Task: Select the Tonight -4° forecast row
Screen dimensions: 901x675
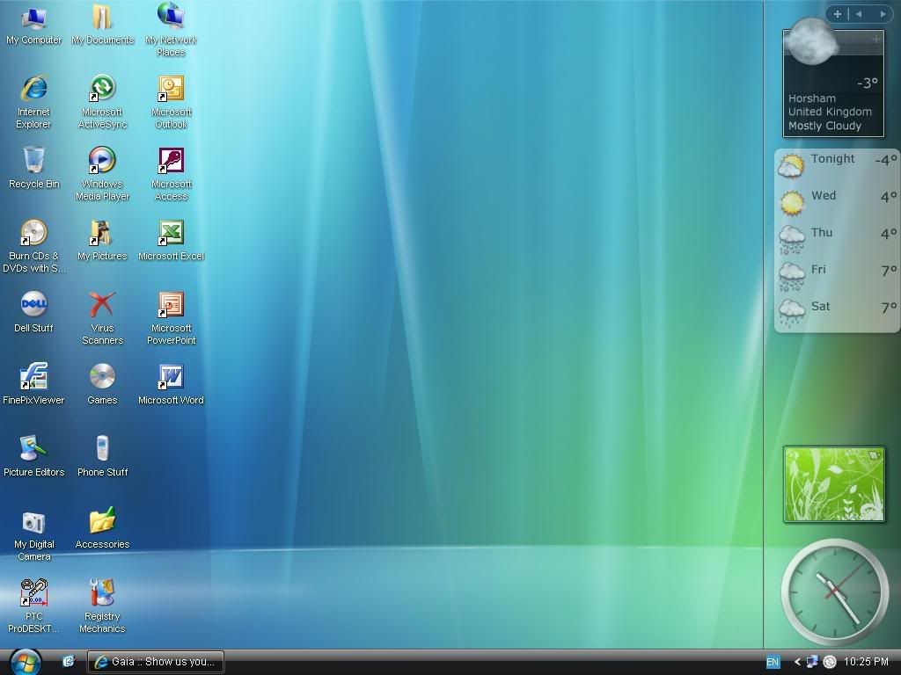Action: (838, 165)
